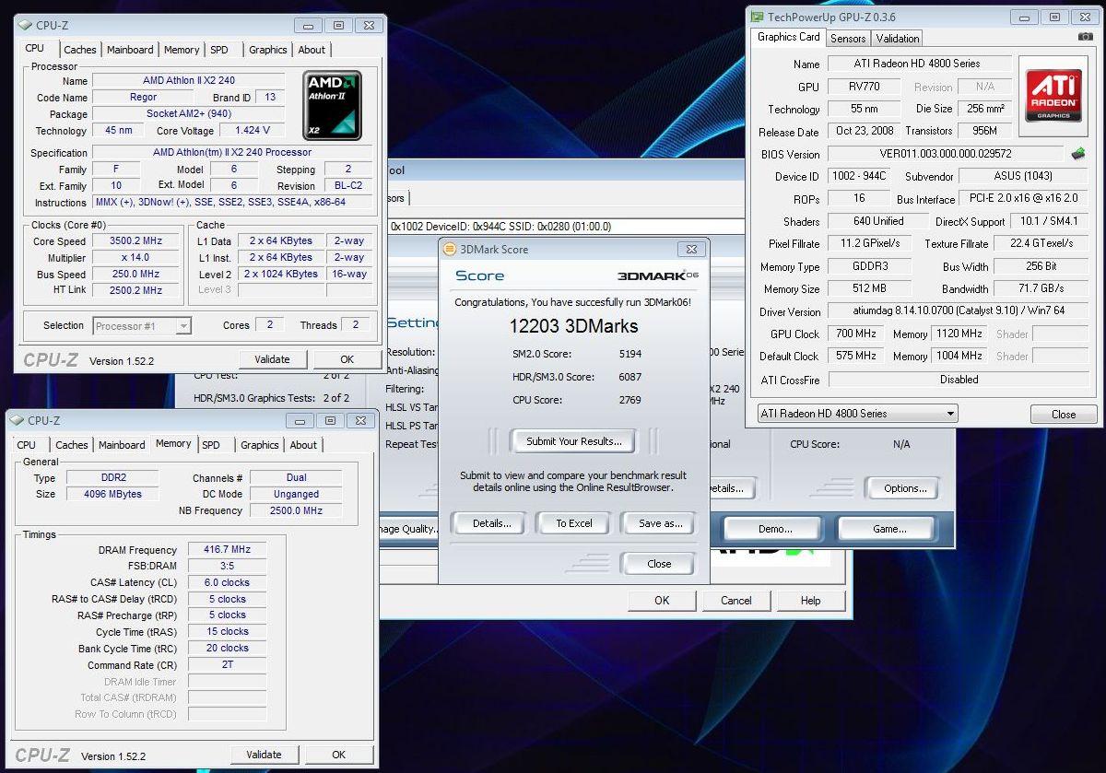Click the NB Frequency 2500.0 MHz value
Image resolution: width=1106 pixels, height=773 pixels.
click(295, 510)
